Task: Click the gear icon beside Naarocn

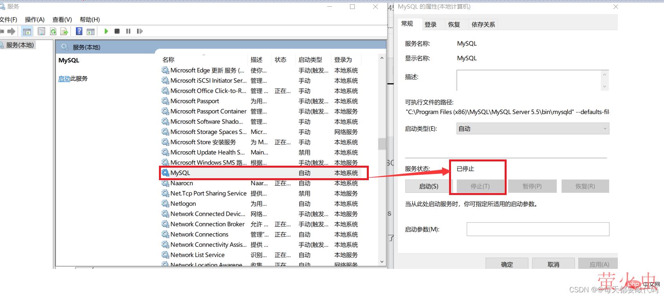Action: (166, 183)
